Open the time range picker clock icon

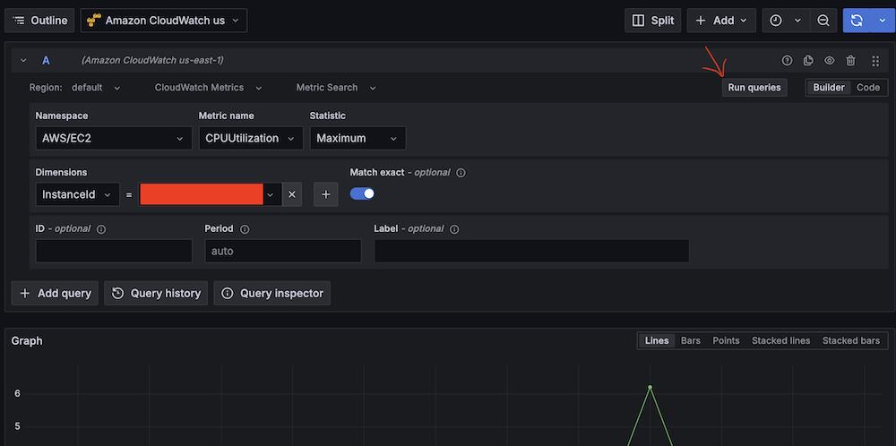pos(775,21)
